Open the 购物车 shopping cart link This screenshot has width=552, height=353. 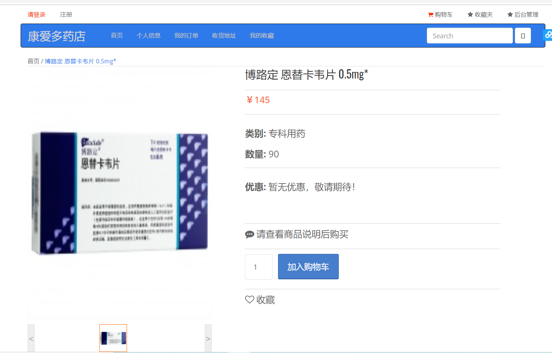coord(440,15)
